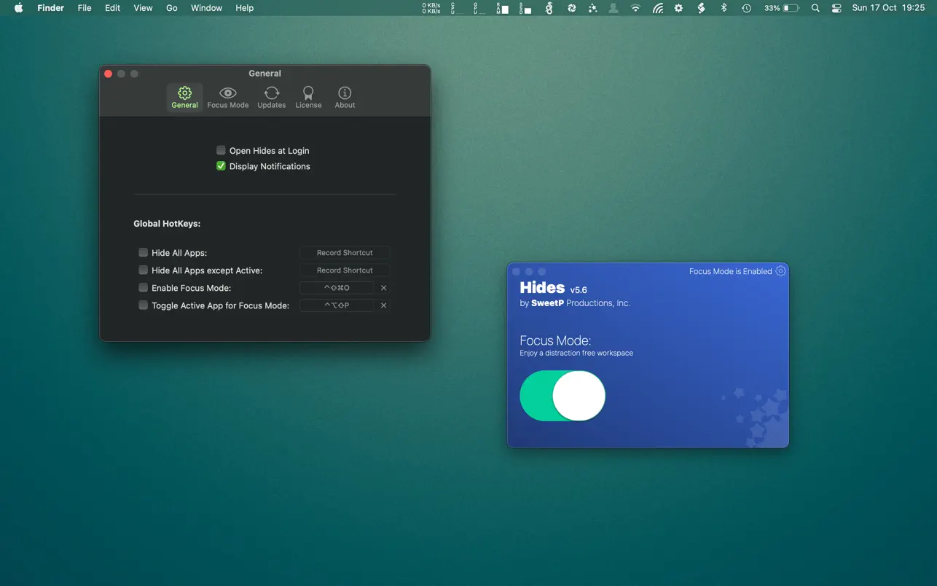Record Shortcut for Hide All Apps except Active
937x586 pixels.
tap(345, 270)
